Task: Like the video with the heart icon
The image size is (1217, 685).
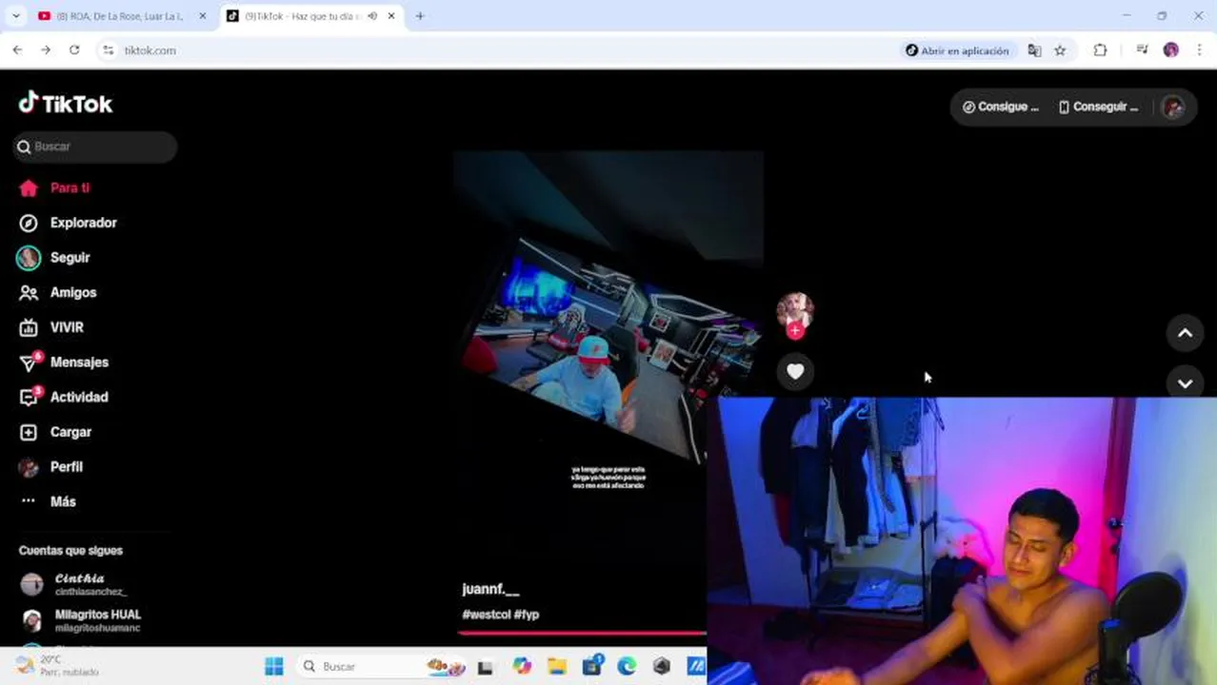Action: coord(795,372)
